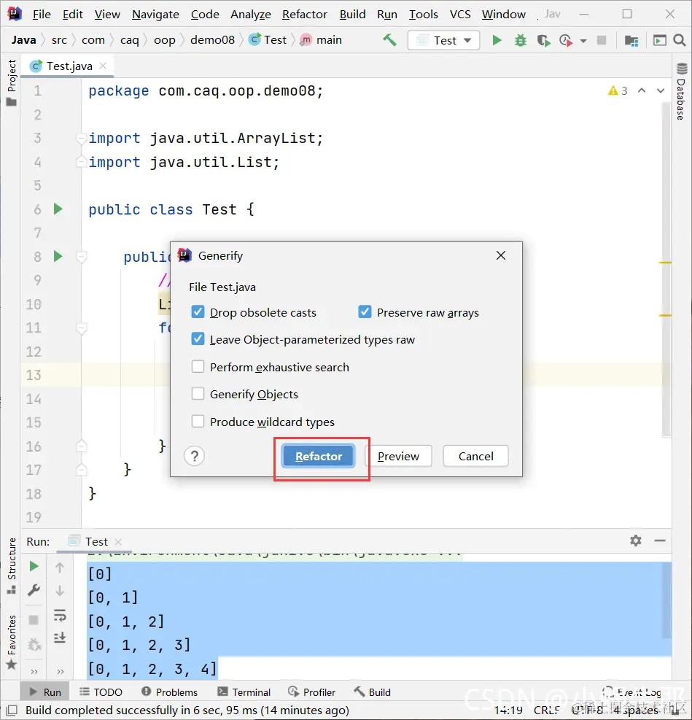Hide the Run panel with minimize dash
The height and width of the screenshot is (720, 692).
click(x=660, y=541)
